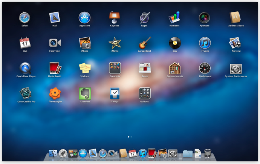
Task: Open Dashboard from Launchpad
Action: [x=205, y=68]
